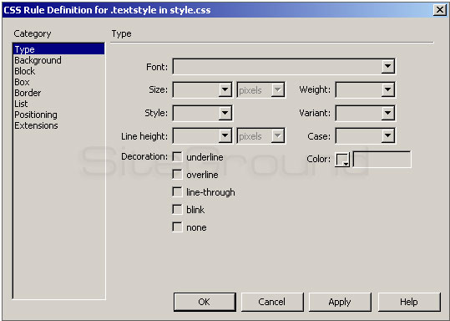Click the Color hex value field
The height and width of the screenshot is (321, 450).
coord(382,159)
